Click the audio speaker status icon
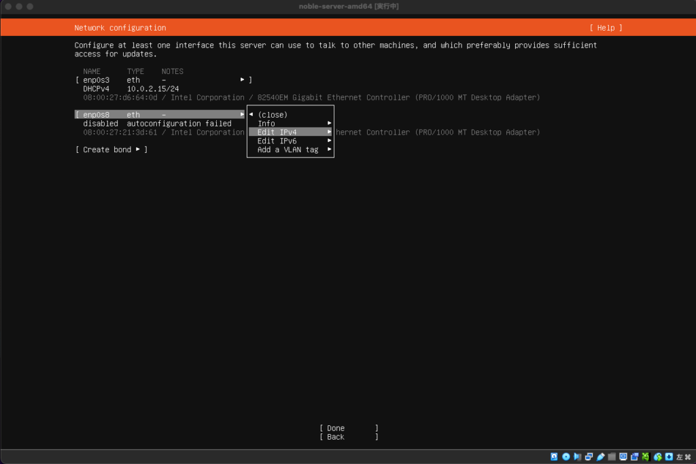The image size is (696, 464). (x=577, y=457)
